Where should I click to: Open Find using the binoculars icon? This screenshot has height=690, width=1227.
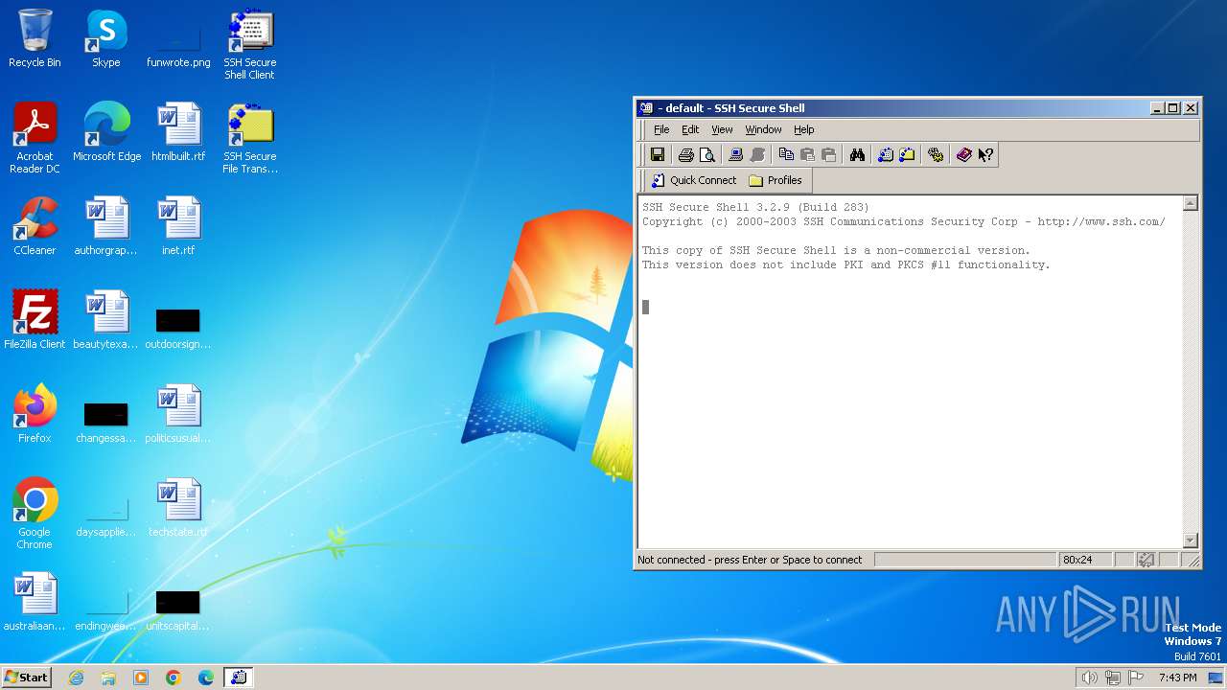click(857, 155)
